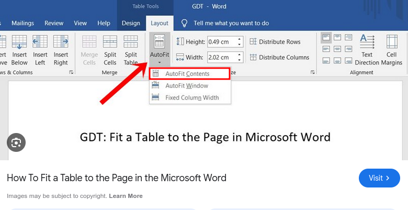Open the Cell Size dialog launcher
The width and height of the screenshot is (408, 210).
tap(312, 72)
